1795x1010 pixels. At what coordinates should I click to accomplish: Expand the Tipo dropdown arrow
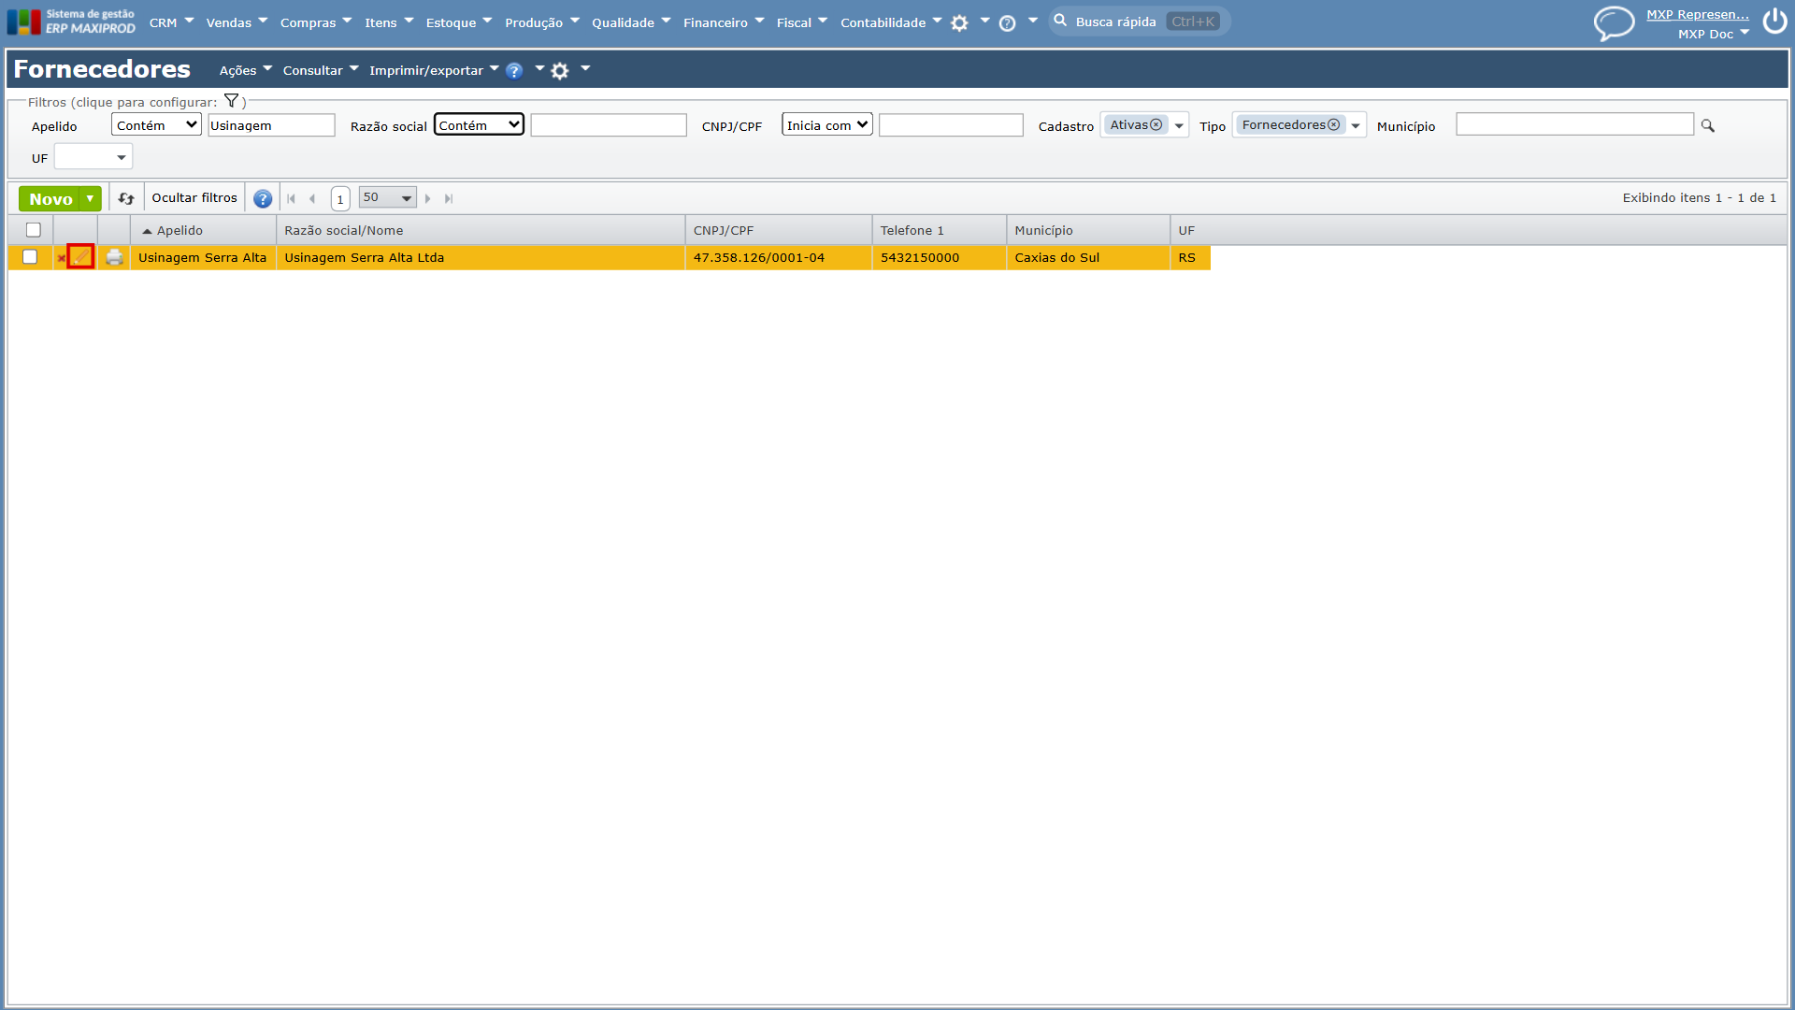coord(1356,125)
